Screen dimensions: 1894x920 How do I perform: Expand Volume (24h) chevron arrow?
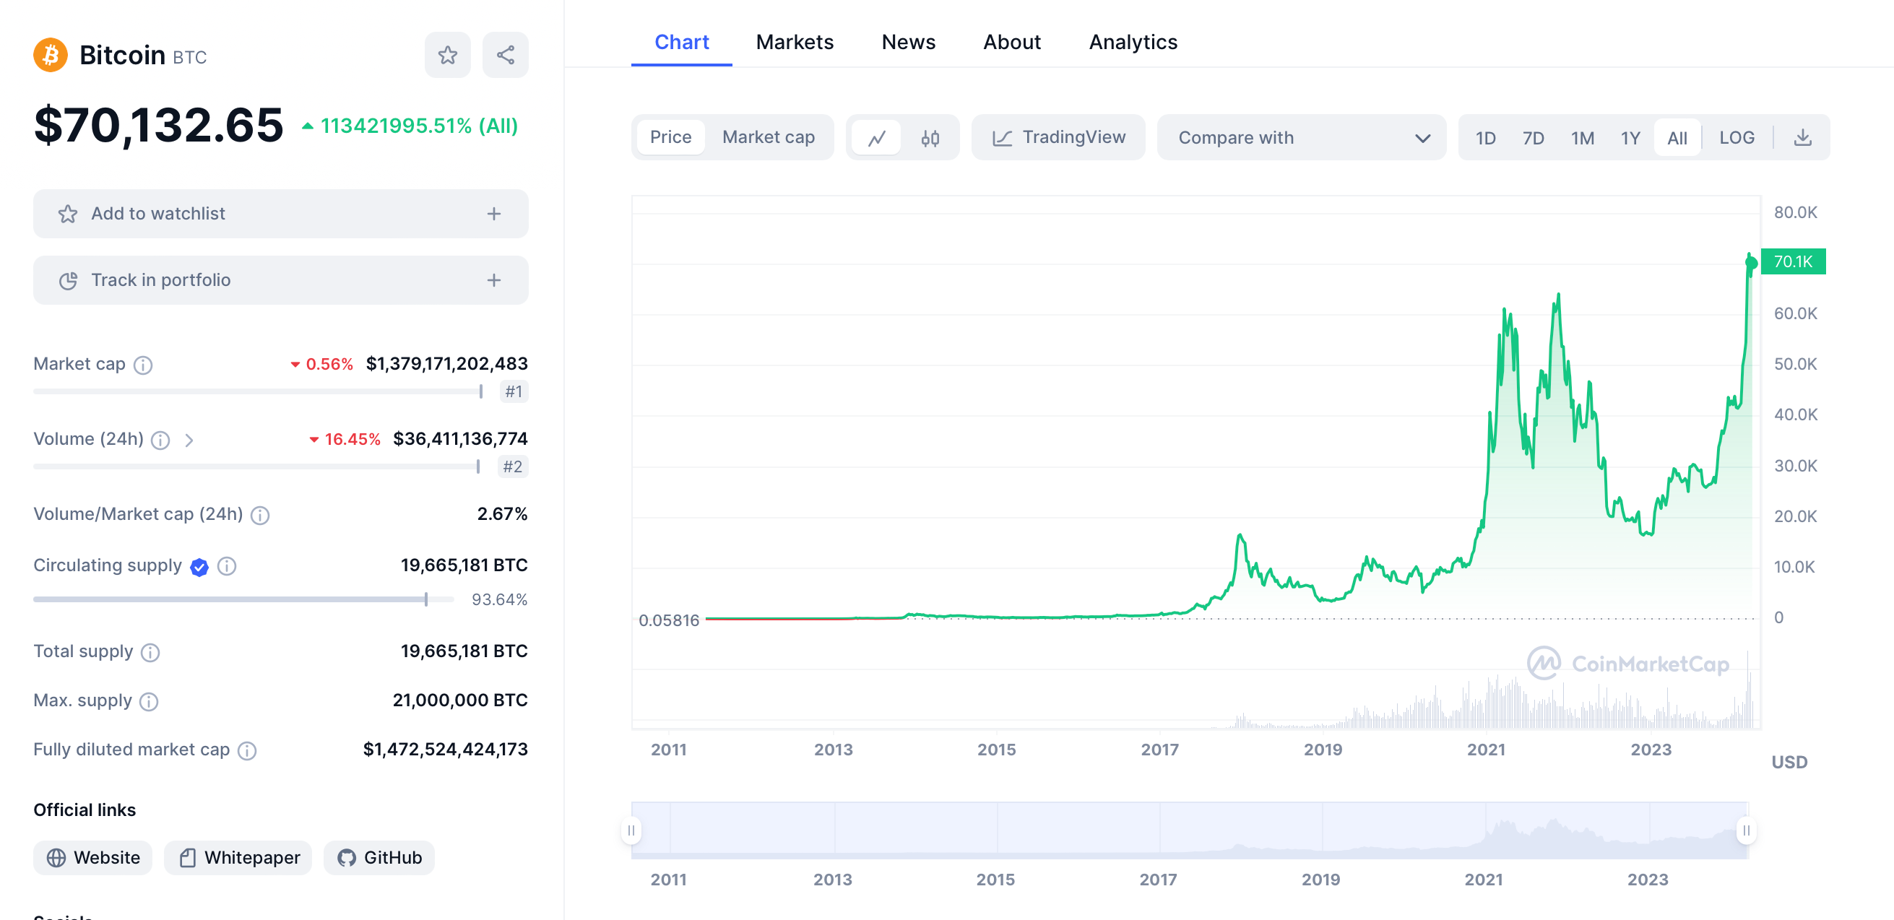189,440
